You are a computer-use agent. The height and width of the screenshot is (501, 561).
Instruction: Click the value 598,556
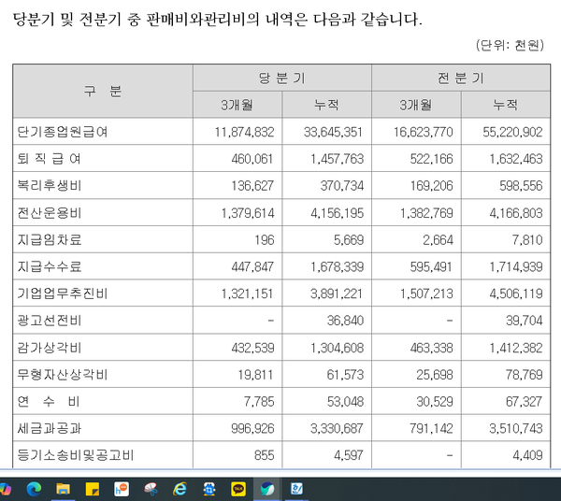[521, 186]
